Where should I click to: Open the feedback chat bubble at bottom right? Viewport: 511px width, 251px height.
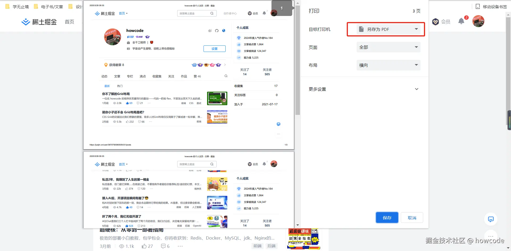click(x=491, y=219)
